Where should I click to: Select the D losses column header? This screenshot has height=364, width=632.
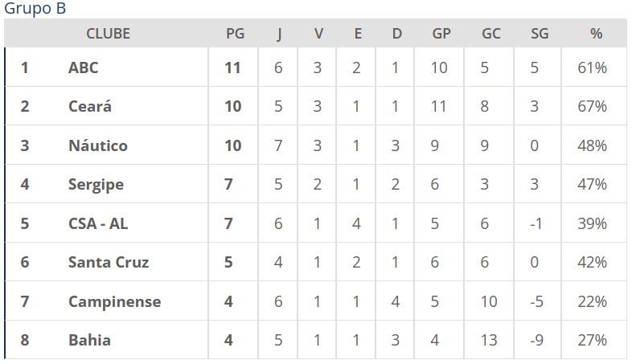click(396, 34)
